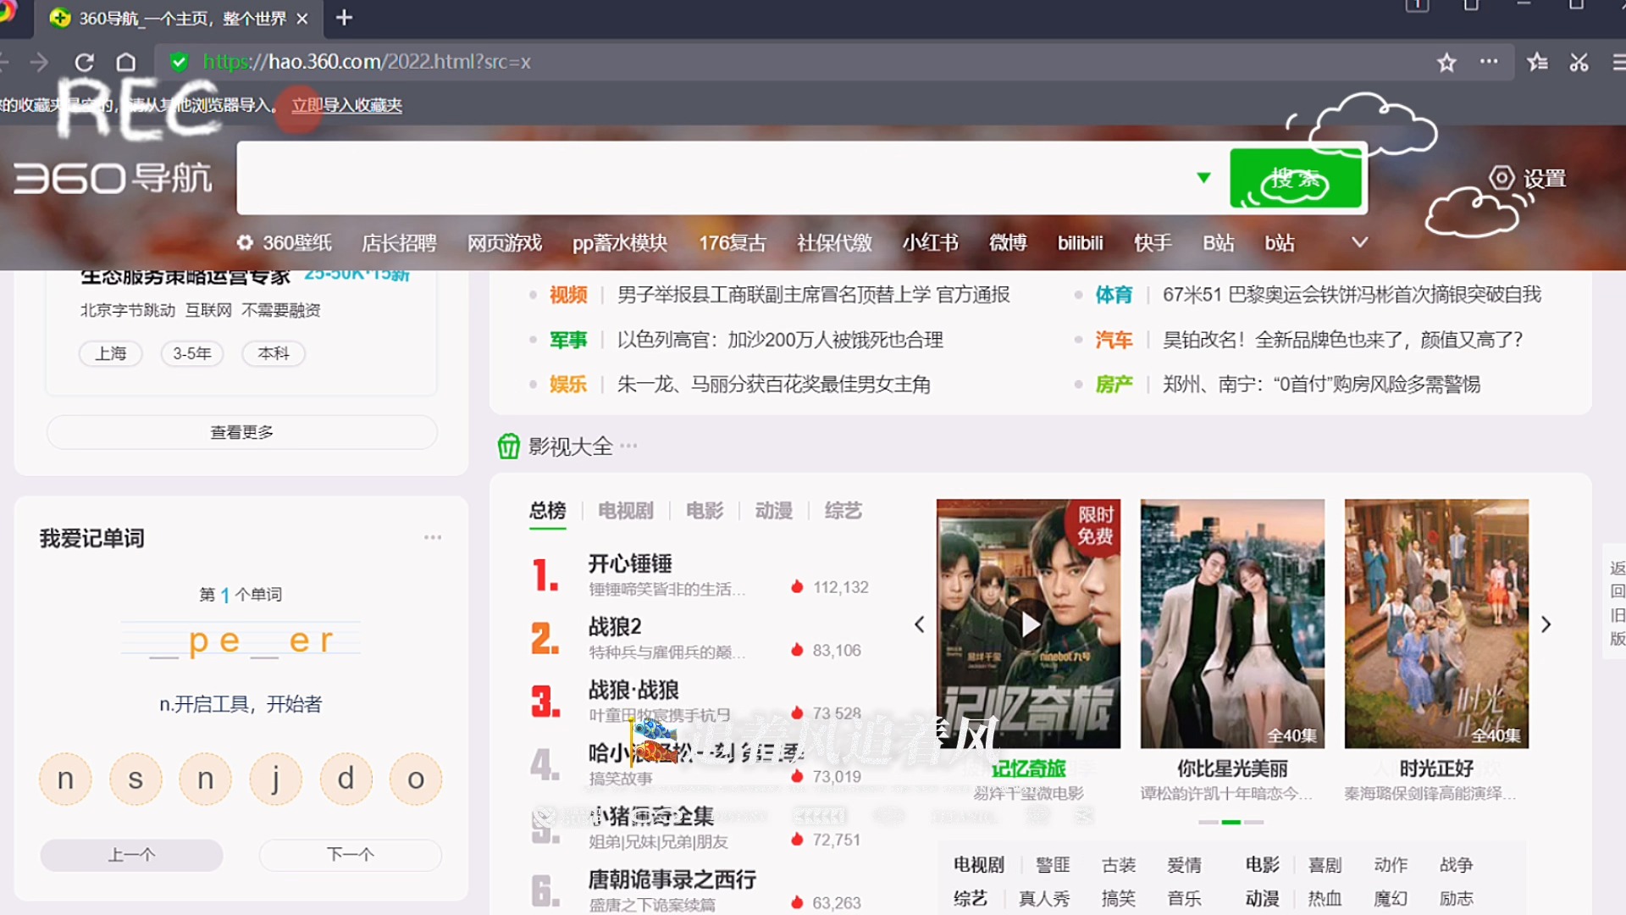Image resolution: width=1626 pixels, height=915 pixels.
Task: Click the green 搜索 button
Action: (1296, 178)
